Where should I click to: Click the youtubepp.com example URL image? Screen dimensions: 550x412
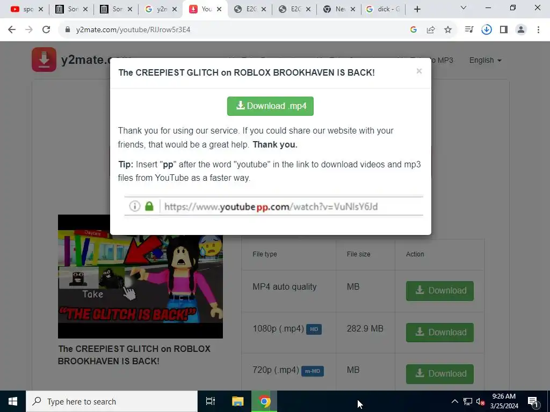(x=273, y=207)
